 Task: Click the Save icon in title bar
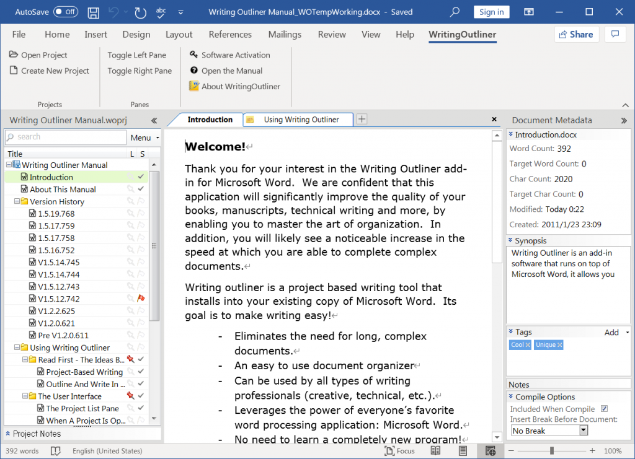coord(94,12)
